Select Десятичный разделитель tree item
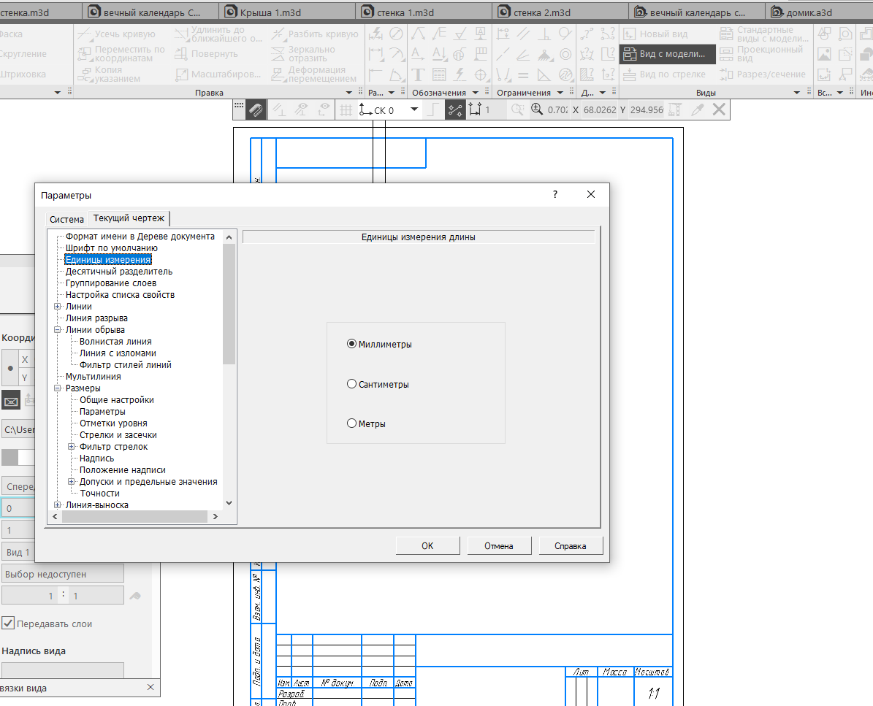 119,272
